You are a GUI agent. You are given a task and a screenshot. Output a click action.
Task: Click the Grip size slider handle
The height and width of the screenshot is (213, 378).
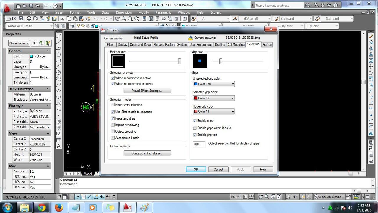coord(221,61)
